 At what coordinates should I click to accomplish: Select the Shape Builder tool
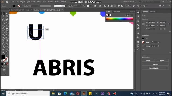[x=3, y=38]
